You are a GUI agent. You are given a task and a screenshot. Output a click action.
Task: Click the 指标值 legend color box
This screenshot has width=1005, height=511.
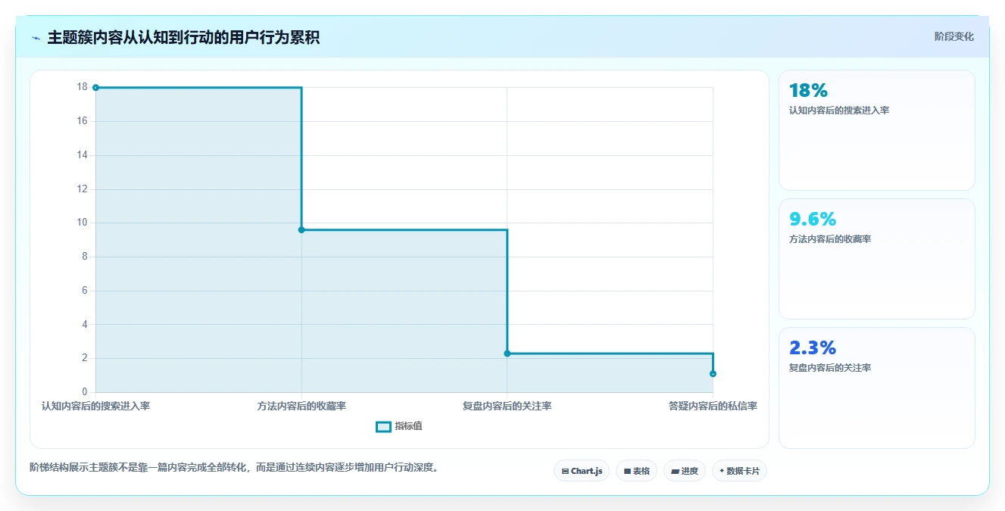pyautogui.click(x=383, y=427)
